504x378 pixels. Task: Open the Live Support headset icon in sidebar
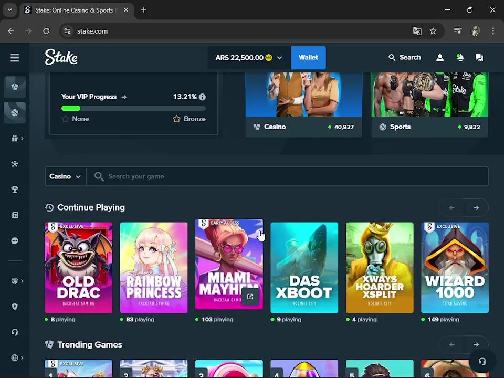pyautogui.click(x=15, y=332)
